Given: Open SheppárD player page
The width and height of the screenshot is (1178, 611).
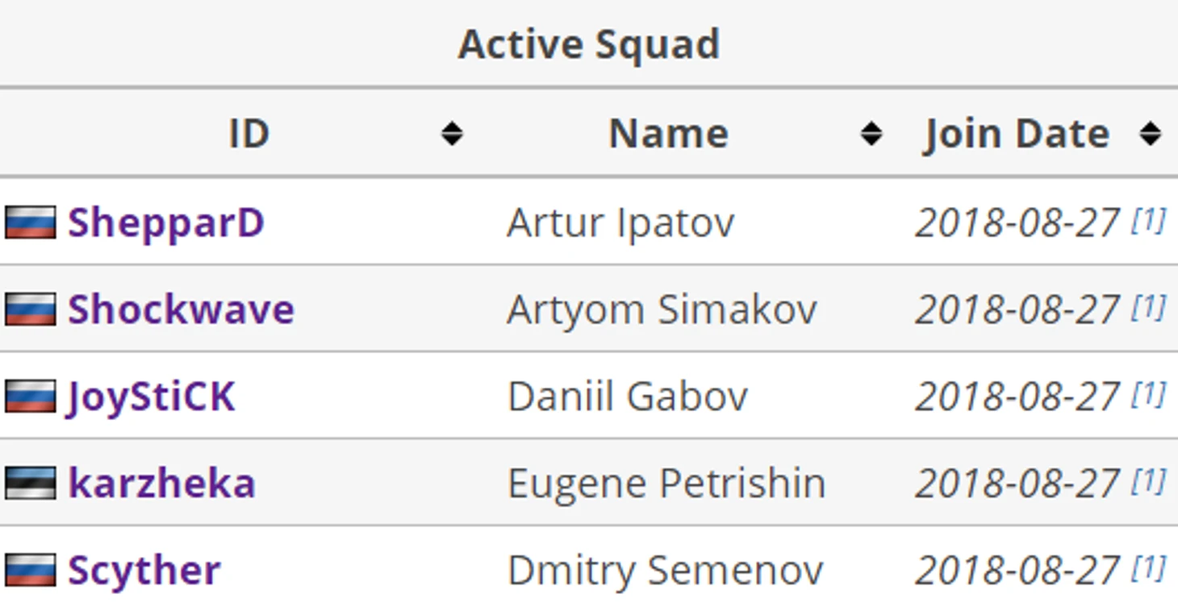Looking at the screenshot, I should click(x=166, y=223).
